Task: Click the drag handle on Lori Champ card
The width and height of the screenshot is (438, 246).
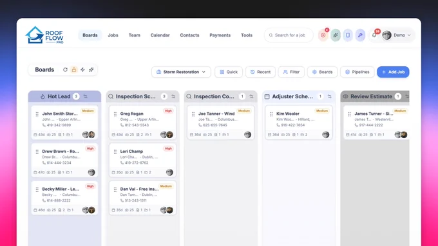Action: click(115, 152)
